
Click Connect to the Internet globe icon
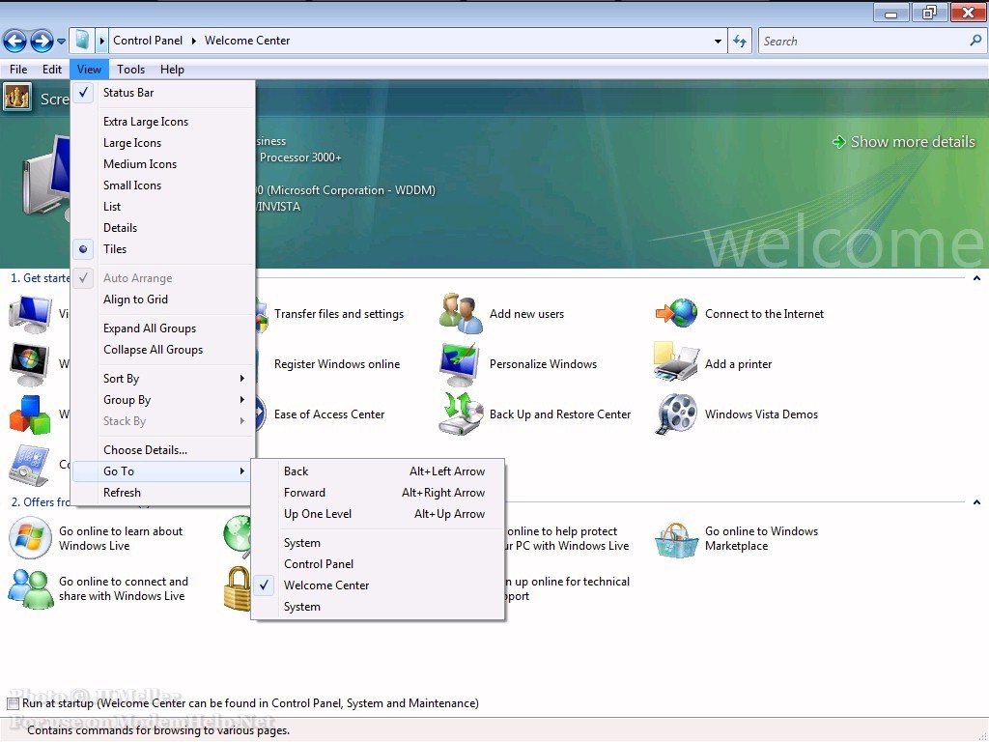pyautogui.click(x=676, y=314)
